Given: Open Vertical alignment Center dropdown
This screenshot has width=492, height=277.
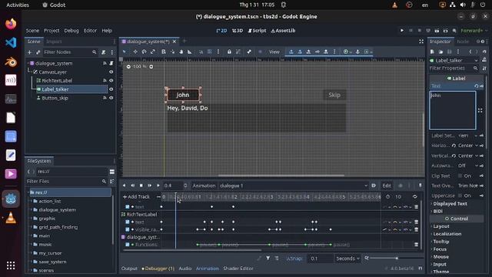Looking at the screenshot, I should (468, 155).
